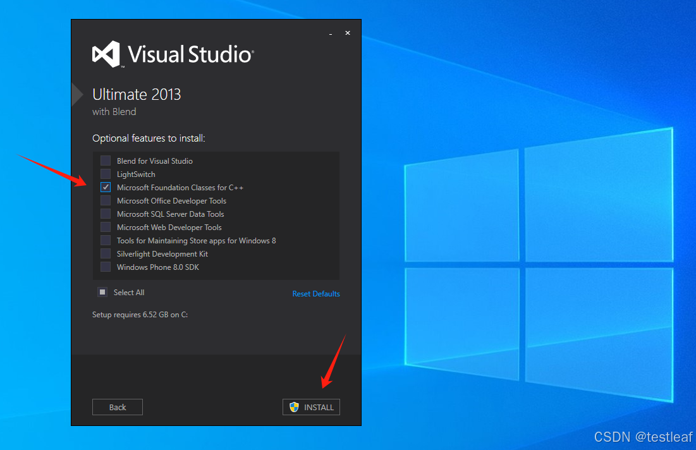
Task: Click the UAC shield on the INSTALL button
Action: point(294,406)
